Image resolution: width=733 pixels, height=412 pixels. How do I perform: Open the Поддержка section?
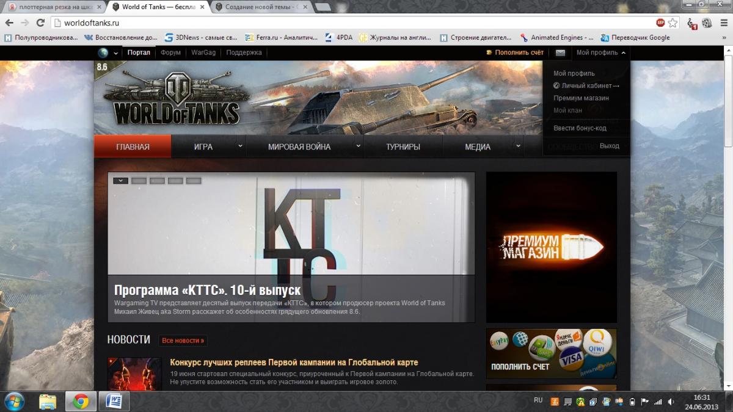coord(244,52)
